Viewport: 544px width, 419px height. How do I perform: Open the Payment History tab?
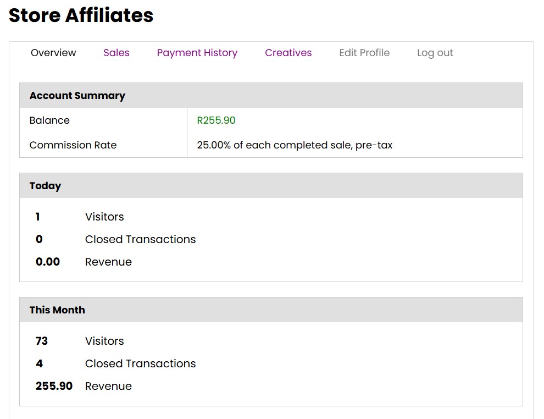point(197,53)
